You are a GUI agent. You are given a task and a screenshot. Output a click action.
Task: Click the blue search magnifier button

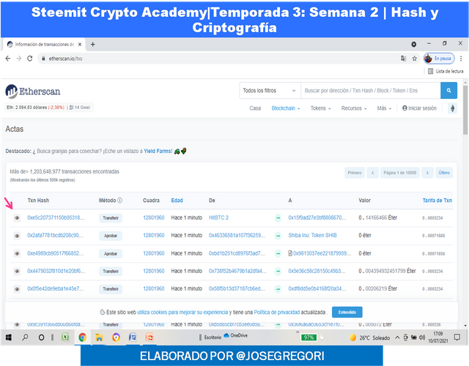[448, 91]
